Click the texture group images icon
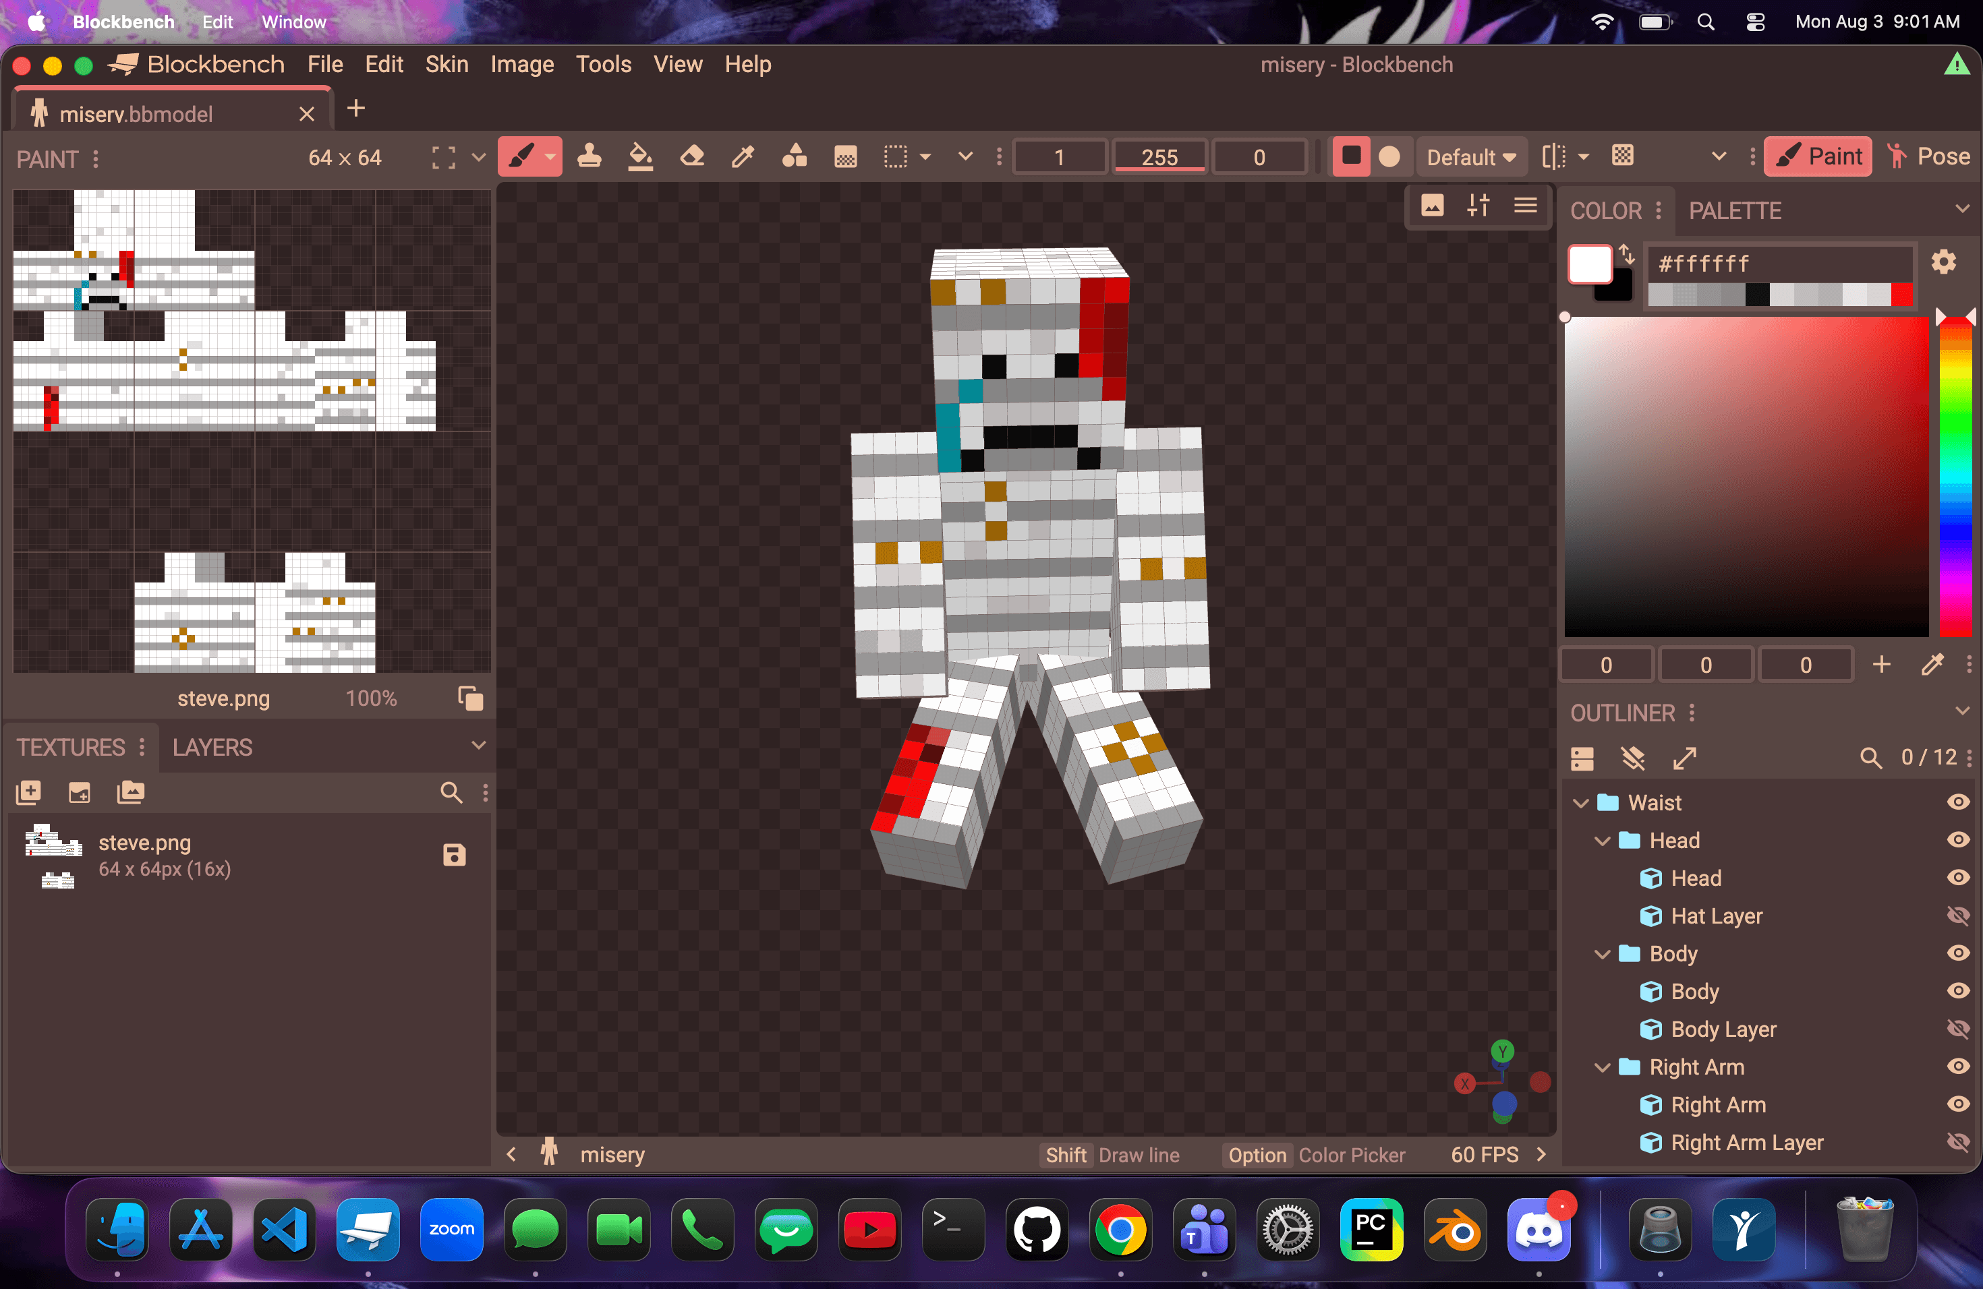Screen dimensions: 1983x1289 click(x=131, y=793)
